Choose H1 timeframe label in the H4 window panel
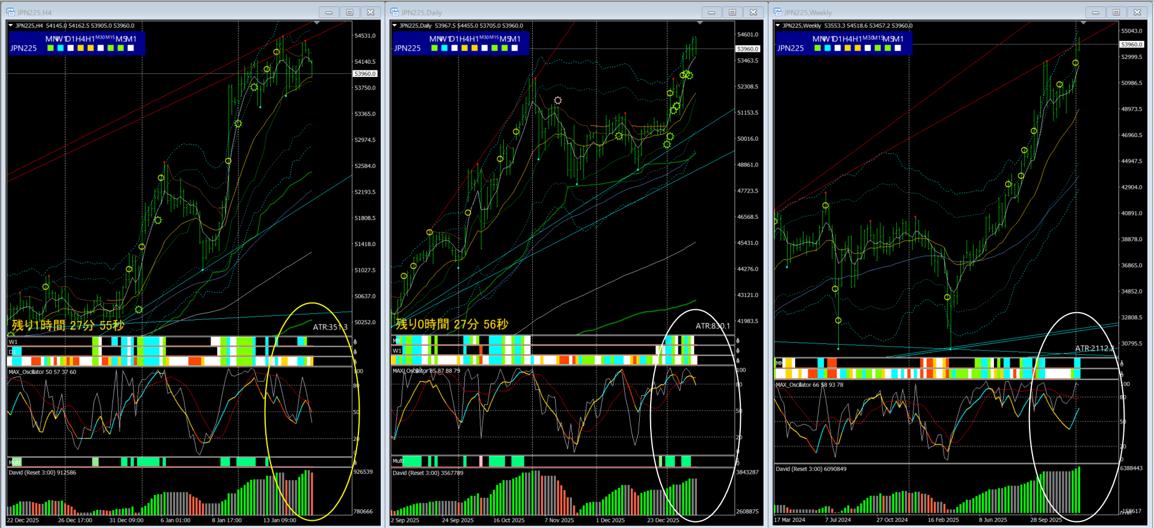The width and height of the screenshot is (1154, 528). (90, 39)
